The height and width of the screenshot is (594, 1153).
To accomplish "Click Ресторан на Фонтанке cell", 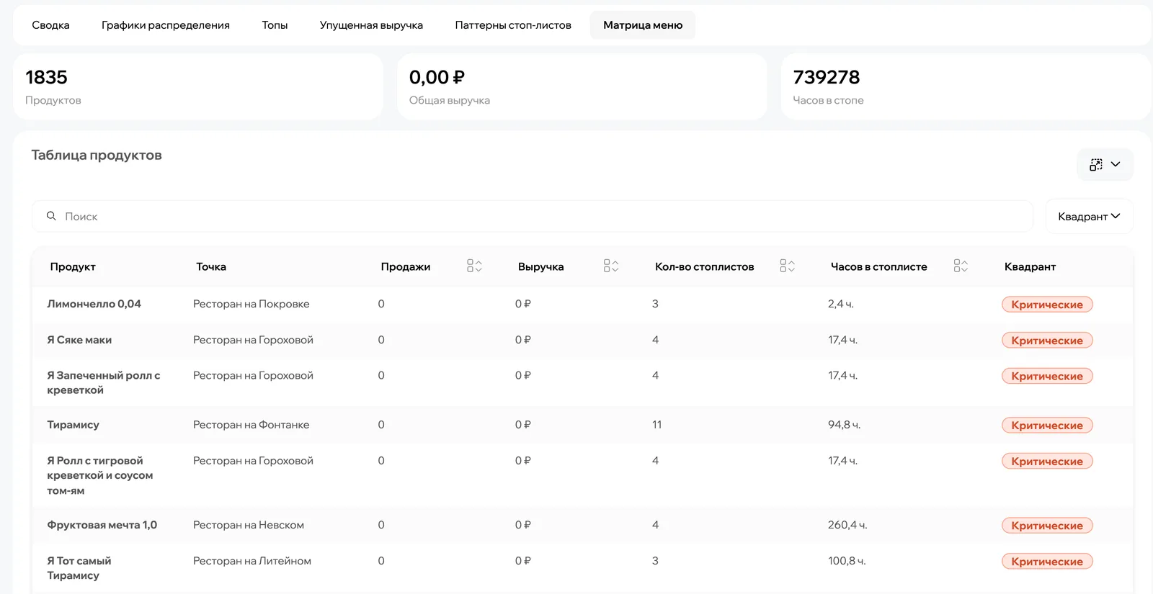I will [251, 425].
